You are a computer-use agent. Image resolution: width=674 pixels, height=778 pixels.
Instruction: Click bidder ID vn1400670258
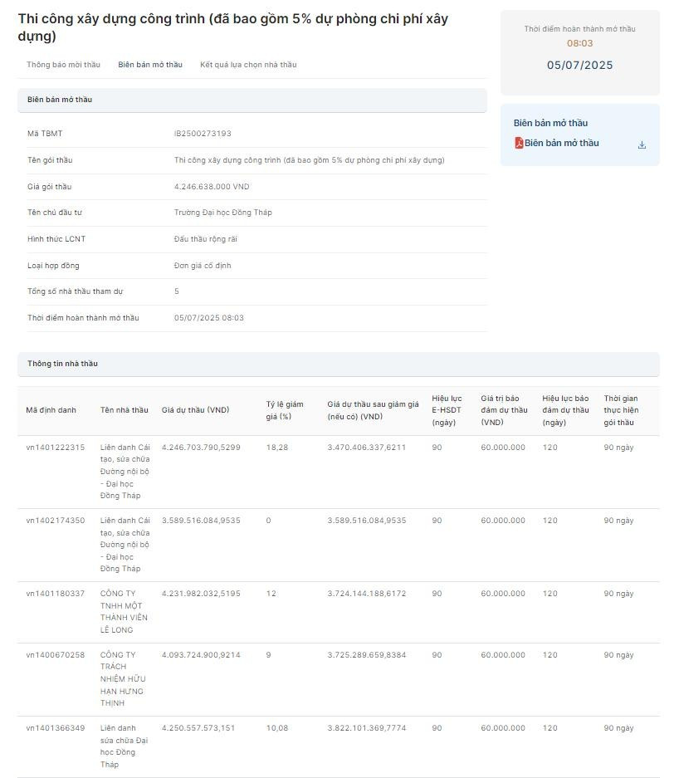click(55, 655)
